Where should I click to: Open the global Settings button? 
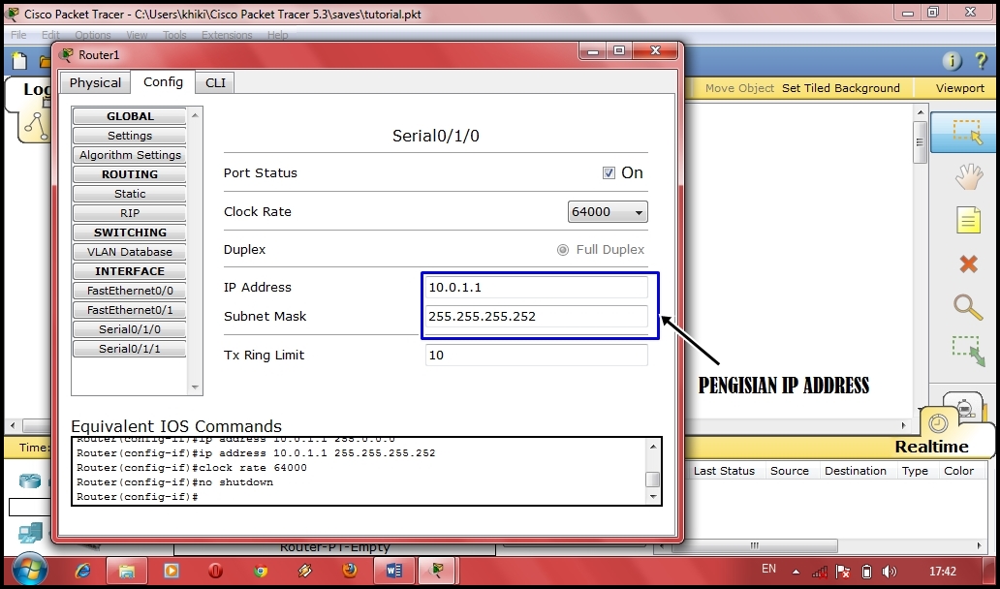coord(130,136)
